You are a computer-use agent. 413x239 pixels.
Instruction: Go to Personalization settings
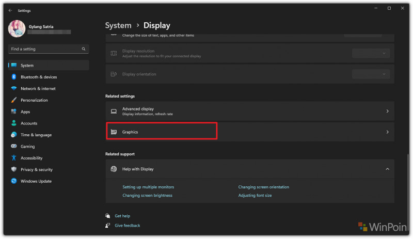click(49, 100)
